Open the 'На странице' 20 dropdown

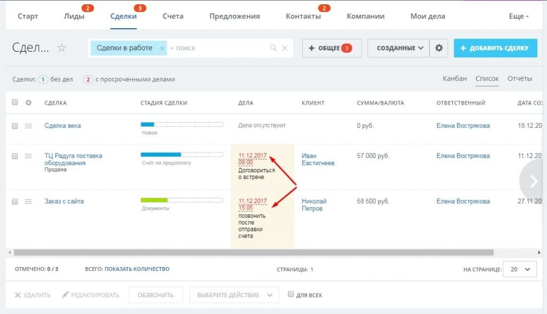pos(520,269)
